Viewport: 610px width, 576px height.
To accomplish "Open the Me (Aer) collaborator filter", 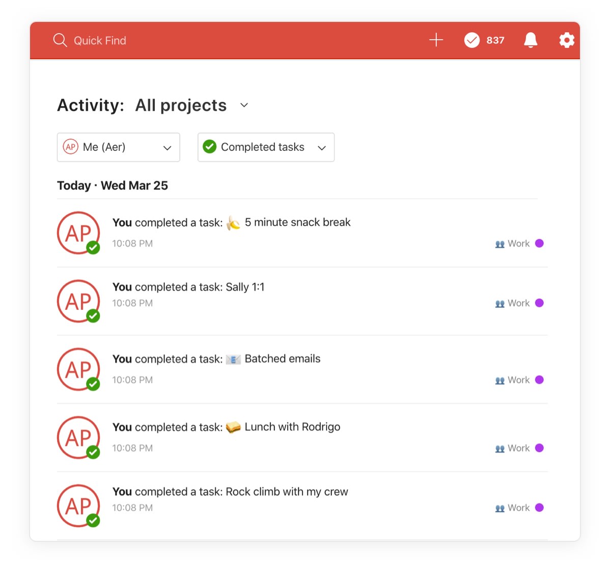I will pos(118,147).
